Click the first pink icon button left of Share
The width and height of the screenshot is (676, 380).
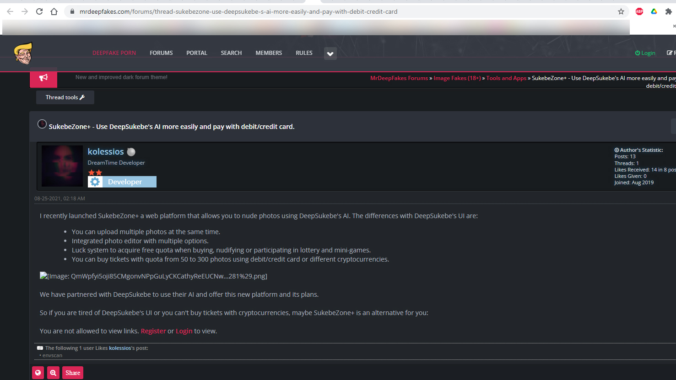[38, 373]
